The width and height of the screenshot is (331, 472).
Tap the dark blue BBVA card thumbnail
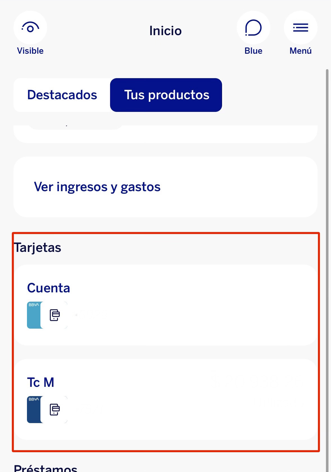[34, 409]
